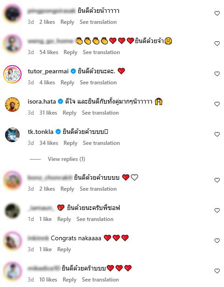Like the bottom comment with 10 likes

tap(217, 271)
